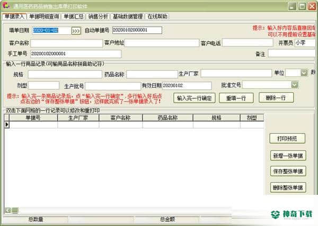Click the 生产厂家 grid column header
This screenshot has width=318, height=226.
coord(78,118)
